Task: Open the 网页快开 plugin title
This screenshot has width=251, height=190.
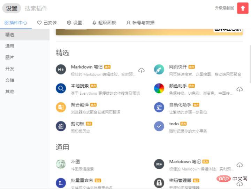Action: click(178, 67)
